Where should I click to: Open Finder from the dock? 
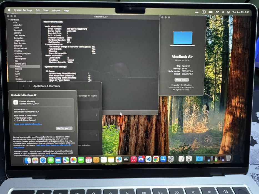[x=27, y=160]
